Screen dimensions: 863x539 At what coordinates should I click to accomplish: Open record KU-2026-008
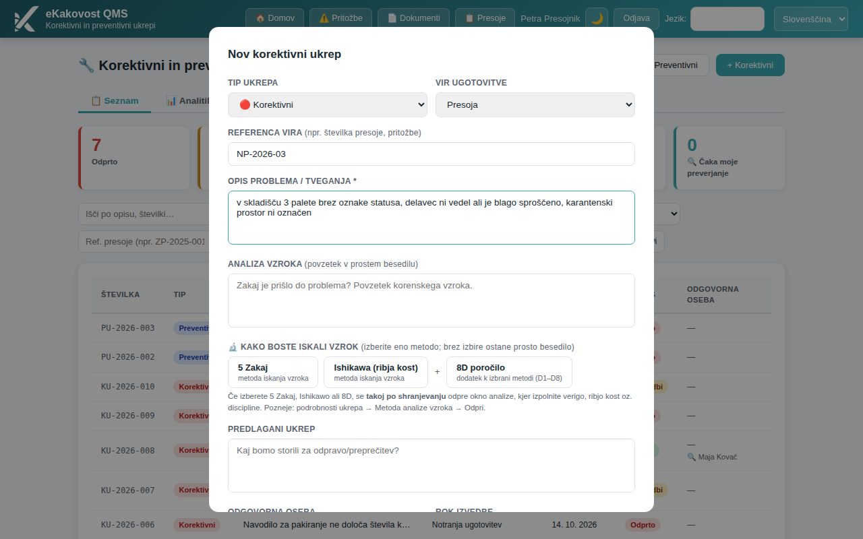(128, 451)
